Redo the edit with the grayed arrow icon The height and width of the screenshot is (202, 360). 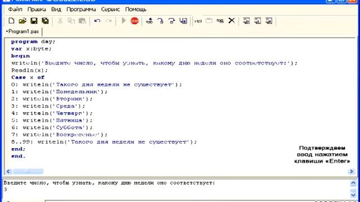(x=109, y=21)
